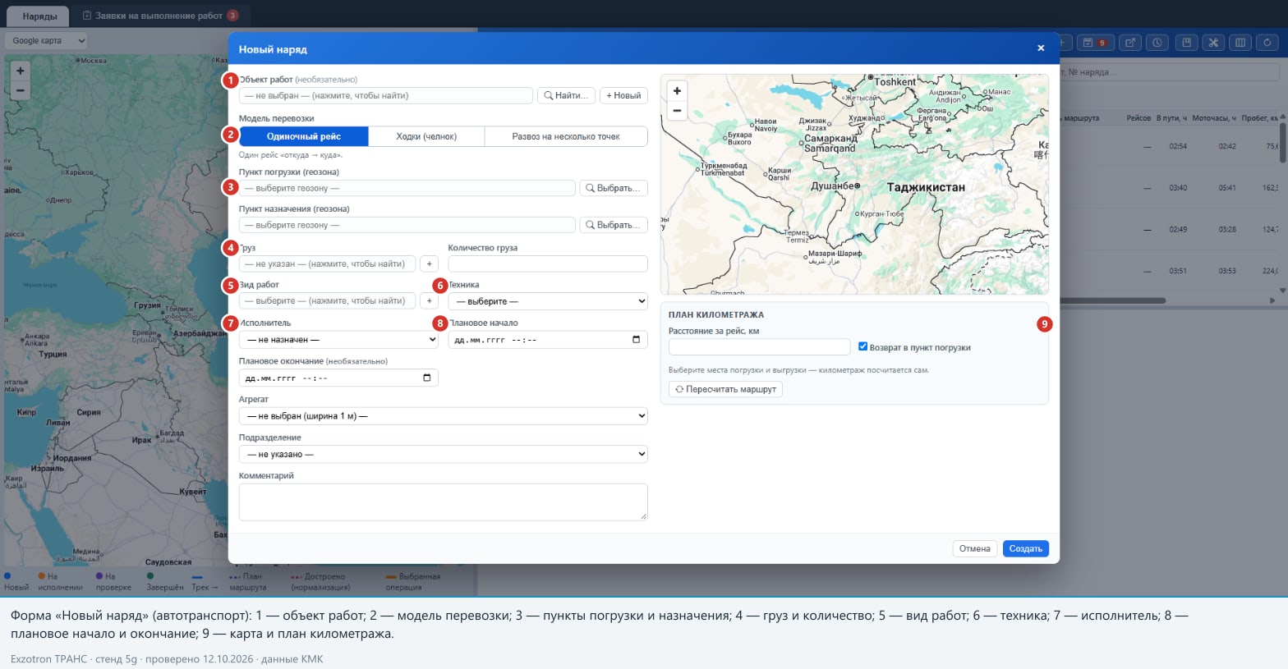
Task: Click the Найти… button for Объект работ
Action: (566, 95)
